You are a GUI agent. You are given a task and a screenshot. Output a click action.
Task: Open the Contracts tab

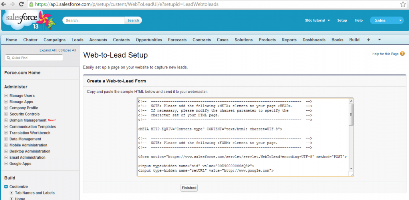coord(202,40)
